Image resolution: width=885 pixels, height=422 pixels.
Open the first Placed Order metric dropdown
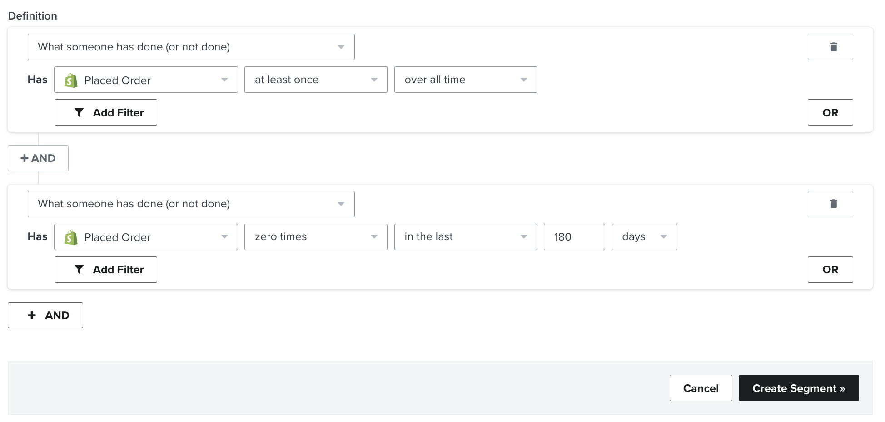pyautogui.click(x=145, y=80)
